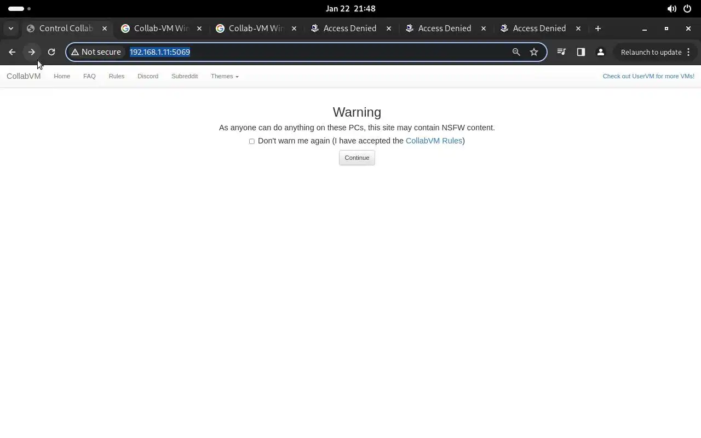Open the media control icon
Image resolution: width=701 pixels, height=438 pixels.
561,52
